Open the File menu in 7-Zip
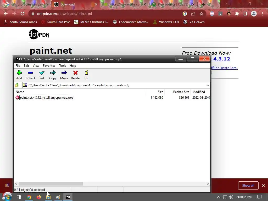Viewport: 268px width, 201px height. click(18, 66)
